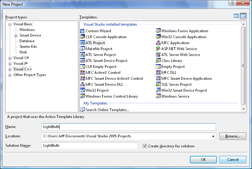Image resolution: width=252 pixels, height=169 pixels.
Task: Click the Class Library text label
Action: pos(172,61)
